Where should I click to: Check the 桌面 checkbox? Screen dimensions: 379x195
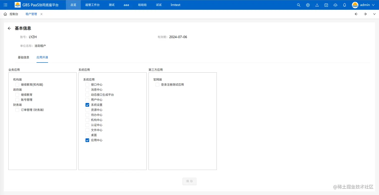click(x=87, y=135)
